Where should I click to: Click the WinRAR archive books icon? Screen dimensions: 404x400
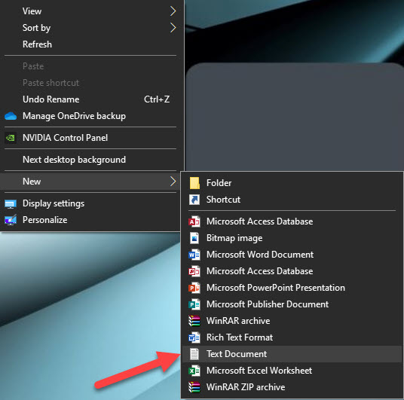coord(194,321)
